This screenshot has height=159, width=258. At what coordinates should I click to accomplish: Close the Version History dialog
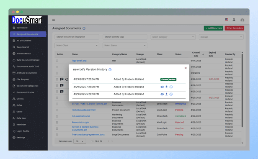click(186, 68)
